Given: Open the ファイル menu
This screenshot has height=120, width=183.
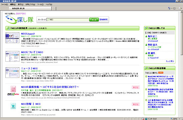Looking at the screenshot, I should [x=4, y=4].
